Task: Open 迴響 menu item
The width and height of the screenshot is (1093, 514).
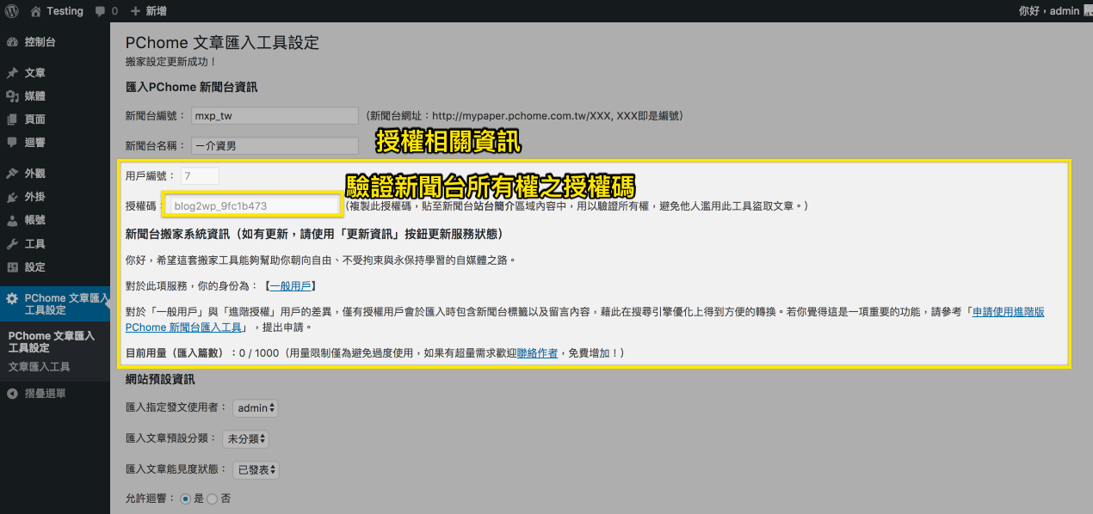Action: click(55, 143)
